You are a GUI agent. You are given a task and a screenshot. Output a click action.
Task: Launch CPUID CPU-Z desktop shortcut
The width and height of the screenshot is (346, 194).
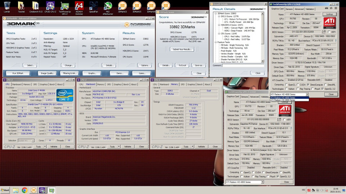click(x=50, y=7)
